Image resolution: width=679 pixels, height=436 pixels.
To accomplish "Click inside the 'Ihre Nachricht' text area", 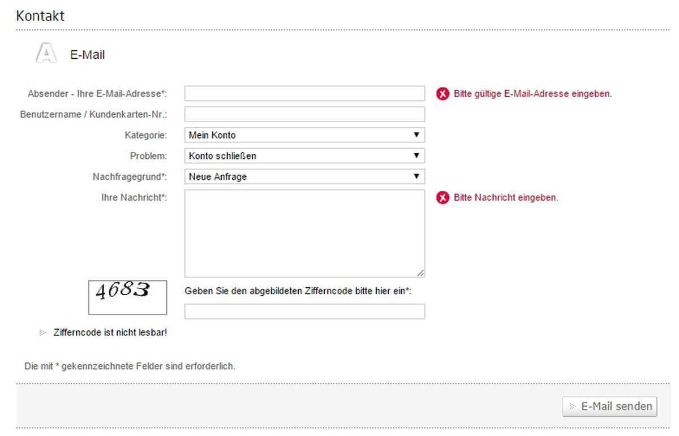I will [x=304, y=233].
